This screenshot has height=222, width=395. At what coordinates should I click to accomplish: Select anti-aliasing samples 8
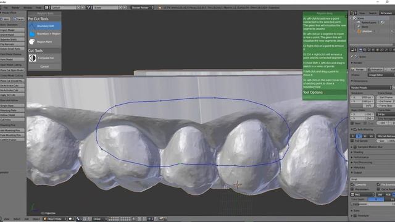click(359, 136)
